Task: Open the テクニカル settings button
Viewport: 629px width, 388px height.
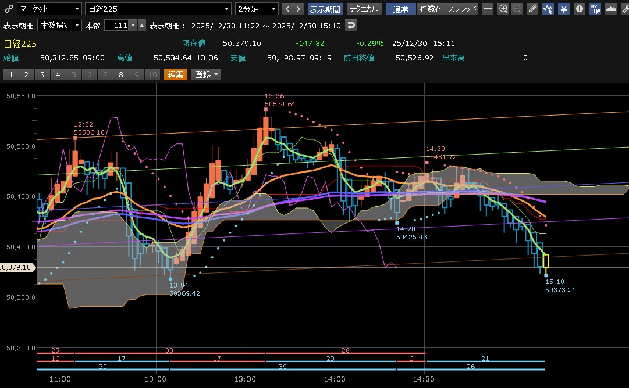Action: (364, 9)
